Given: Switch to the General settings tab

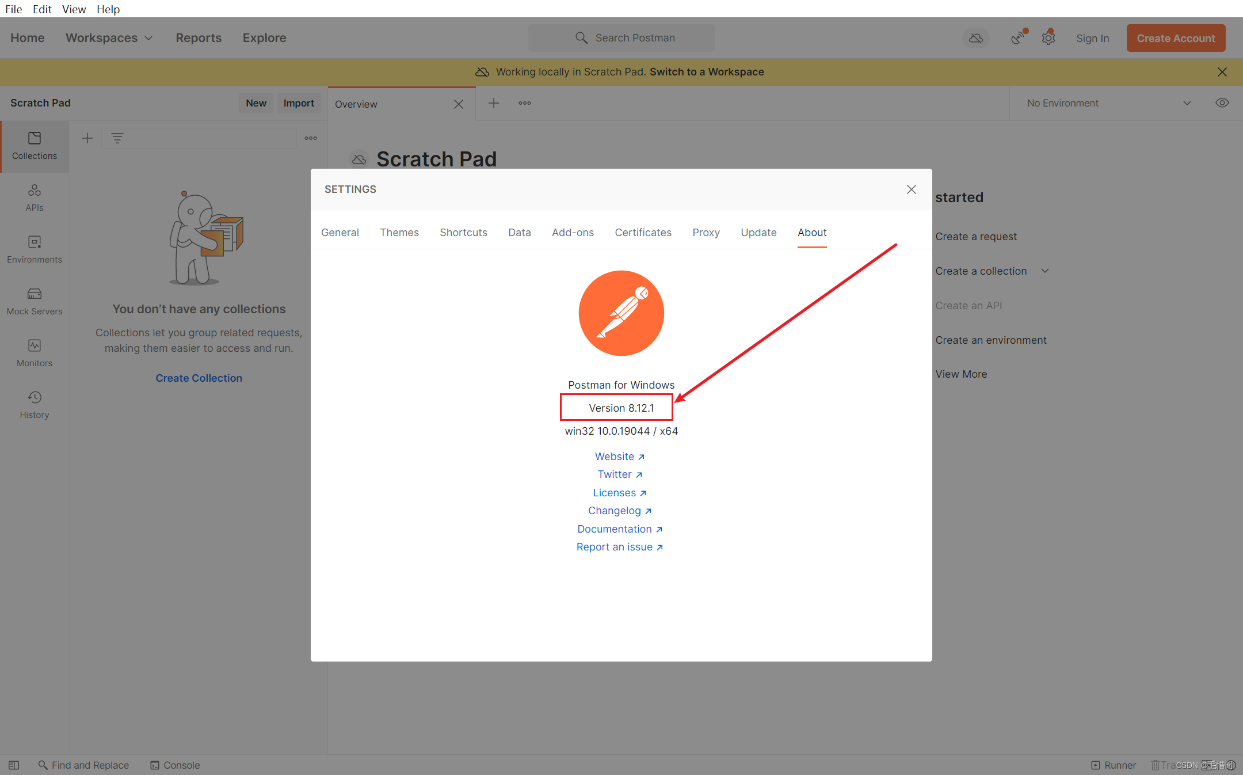Looking at the screenshot, I should click(x=340, y=232).
